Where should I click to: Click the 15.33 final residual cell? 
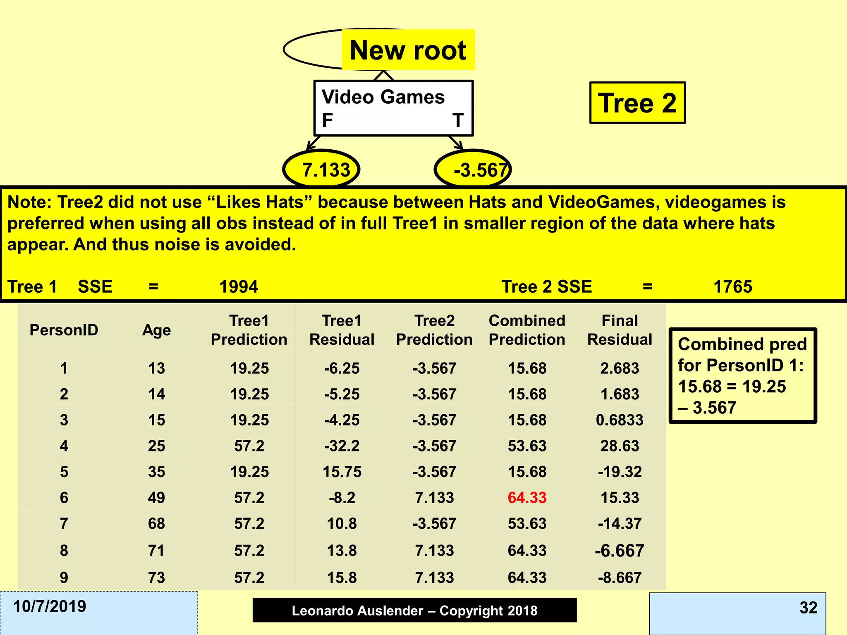click(620, 497)
